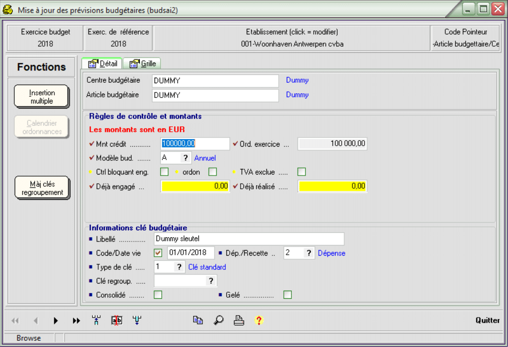Click the blue 'Clé standard' text

(x=207, y=267)
